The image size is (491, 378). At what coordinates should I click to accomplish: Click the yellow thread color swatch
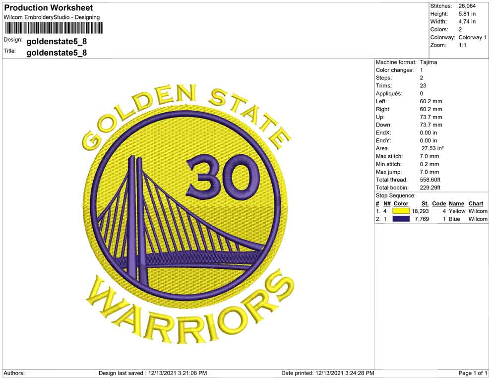coord(401,211)
